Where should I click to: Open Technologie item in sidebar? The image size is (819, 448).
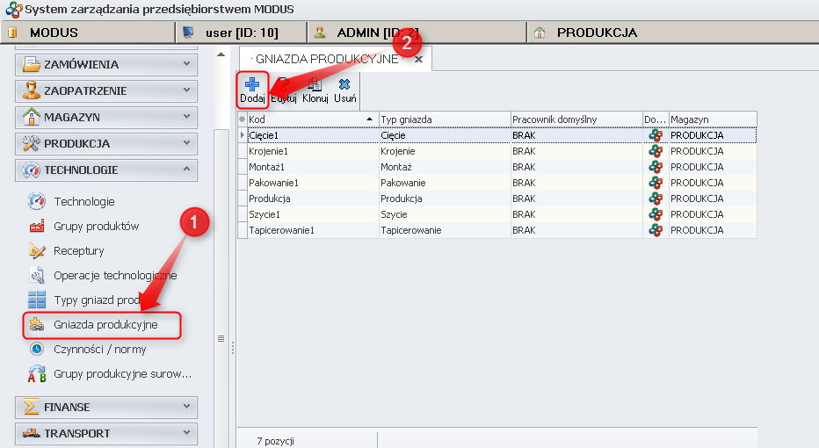pyautogui.click(x=83, y=201)
